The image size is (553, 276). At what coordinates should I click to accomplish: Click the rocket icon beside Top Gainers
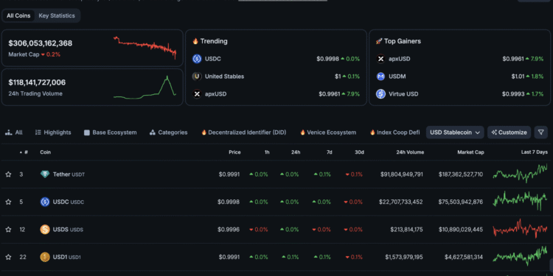[x=379, y=41]
